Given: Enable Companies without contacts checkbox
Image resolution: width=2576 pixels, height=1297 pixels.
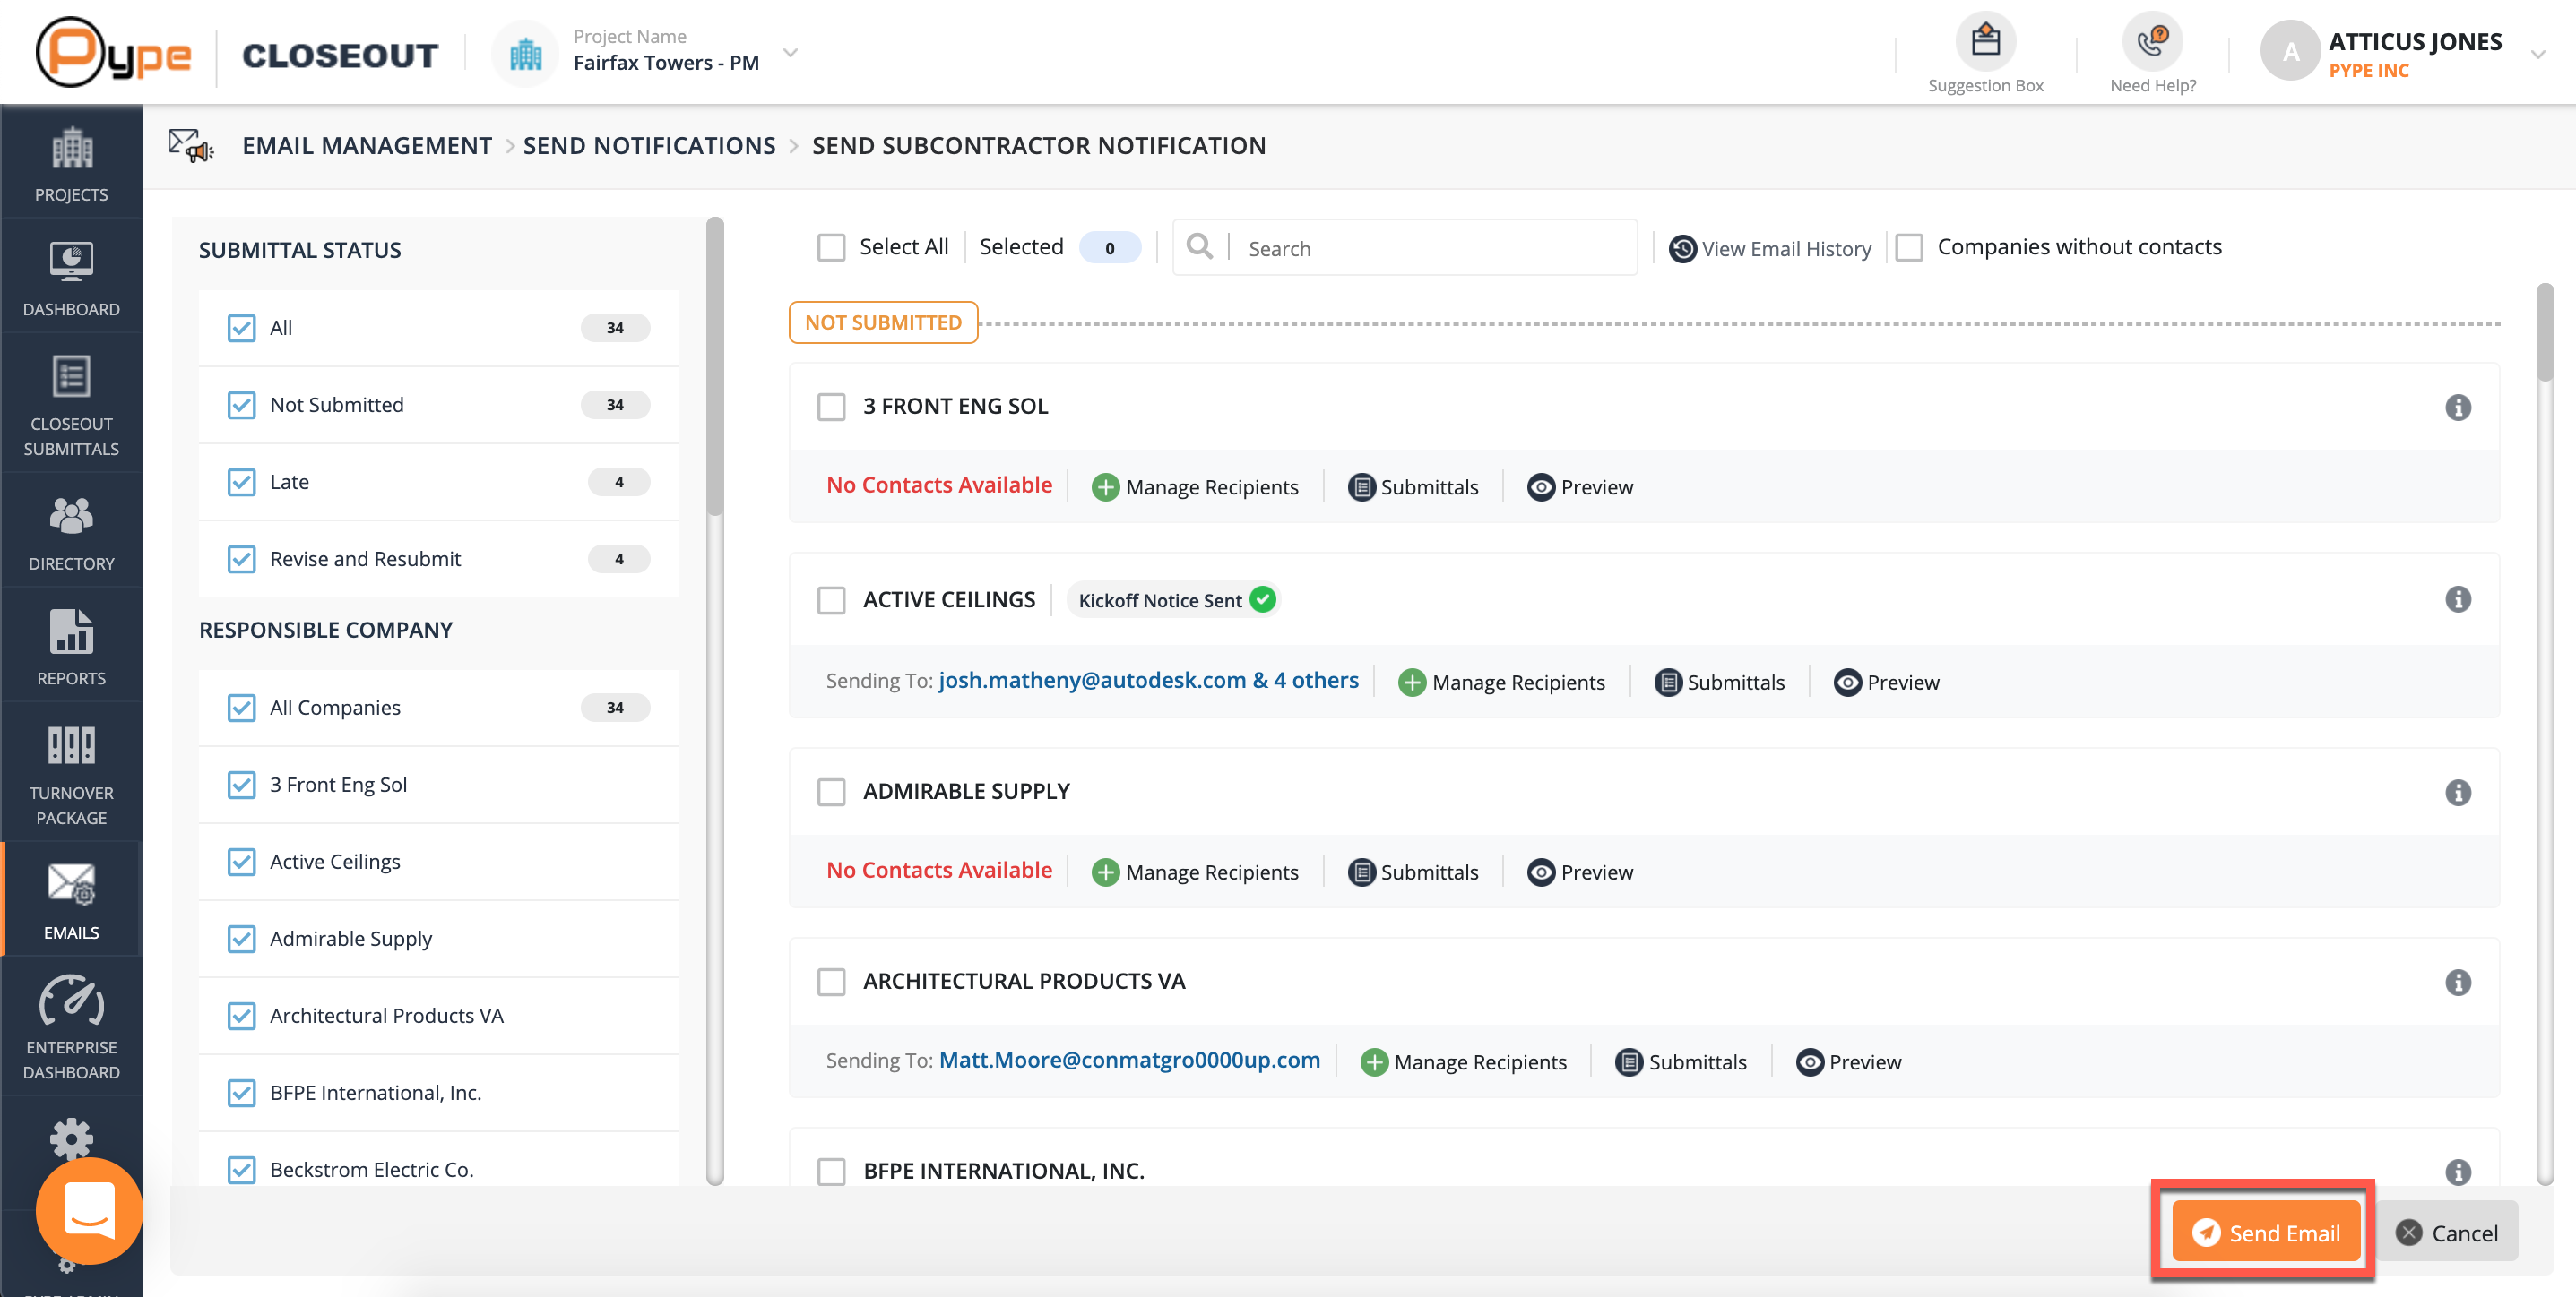Looking at the screenshot, I should (1909, 248).
